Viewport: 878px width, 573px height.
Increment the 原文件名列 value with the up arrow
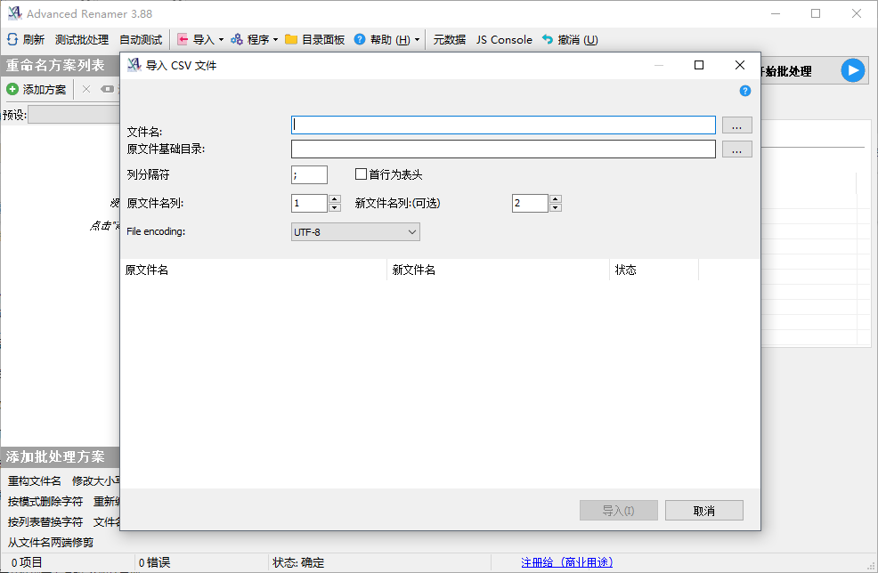click(335, 198)
